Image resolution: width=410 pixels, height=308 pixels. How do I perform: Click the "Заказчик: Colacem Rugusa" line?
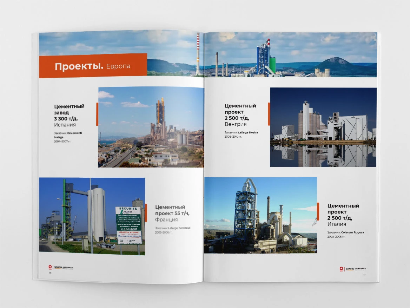345,232
